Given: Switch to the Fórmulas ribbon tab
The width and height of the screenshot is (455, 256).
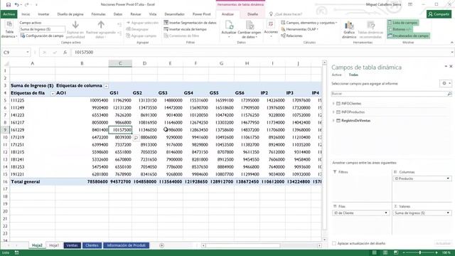Looking at the screenshot, I should [x=98, y=14].
